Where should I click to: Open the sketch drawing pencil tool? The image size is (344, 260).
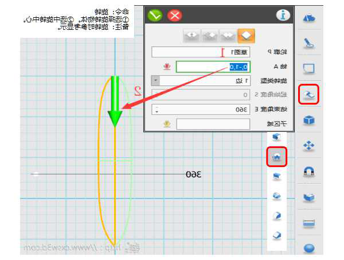pos(309,43)
